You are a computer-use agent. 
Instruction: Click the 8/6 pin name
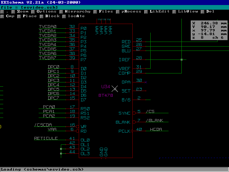(126, 100)
